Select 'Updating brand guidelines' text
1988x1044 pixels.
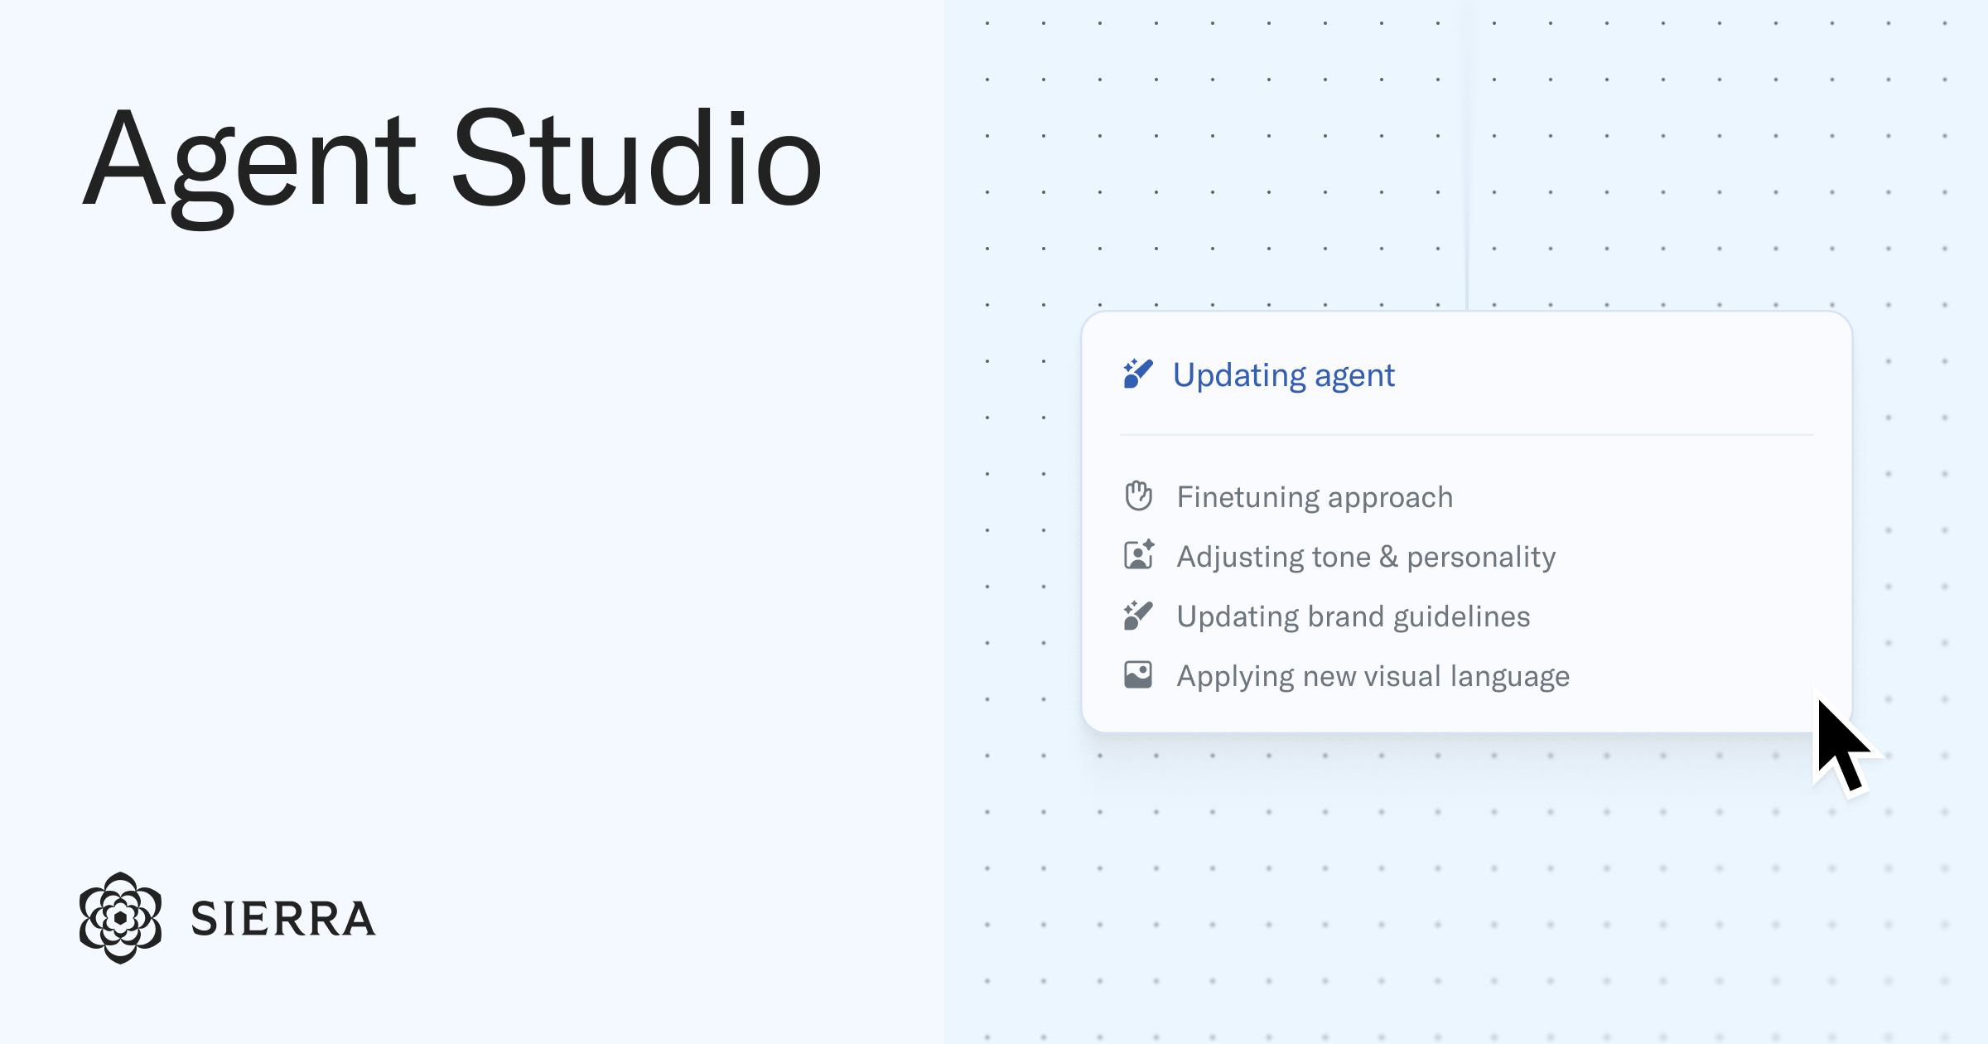coord(1353,616)
